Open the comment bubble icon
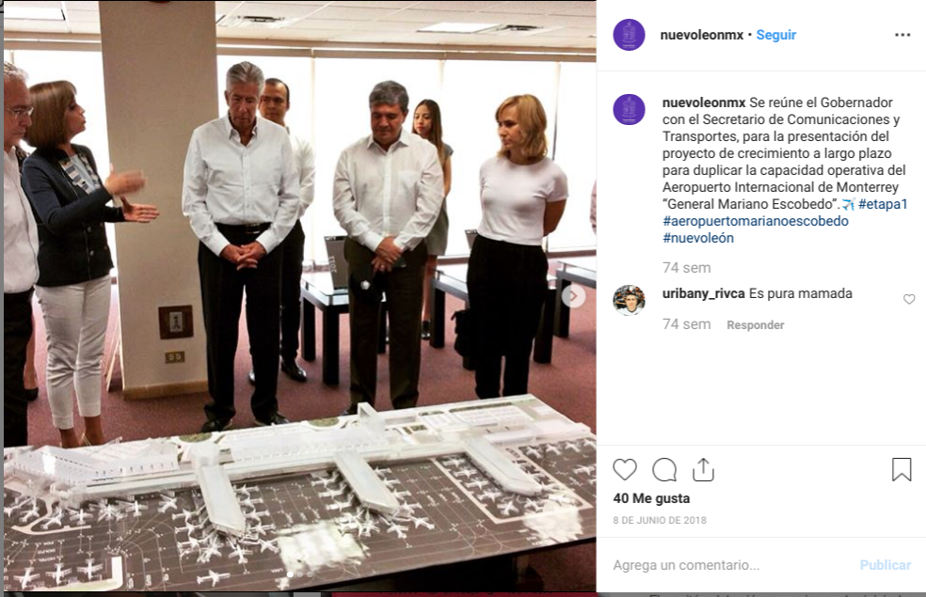Image resolution: width=926 pixels, height=597 pixels. pos(663,469)
